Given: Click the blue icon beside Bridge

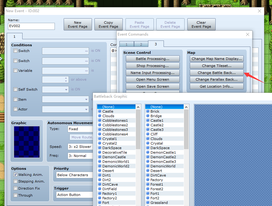Looking at the screenshot, I should (x=148, y=116).
